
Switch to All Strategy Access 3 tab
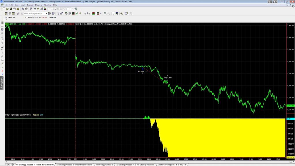tap(105, 165)
